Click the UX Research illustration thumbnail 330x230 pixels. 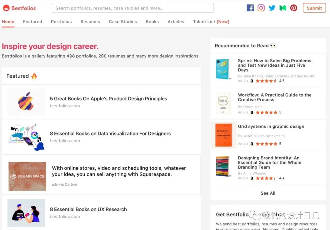[x=26, y=213]
